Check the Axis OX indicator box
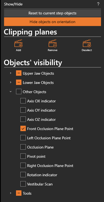 pos(23,101)
